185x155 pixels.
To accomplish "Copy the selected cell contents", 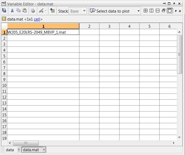I will 18,10.
